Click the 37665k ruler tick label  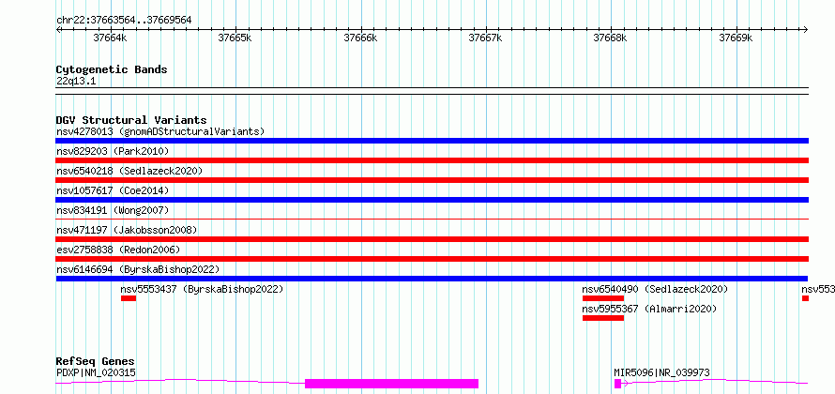235,38
